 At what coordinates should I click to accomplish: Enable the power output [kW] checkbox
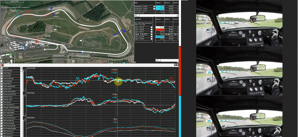pos(2,92)
